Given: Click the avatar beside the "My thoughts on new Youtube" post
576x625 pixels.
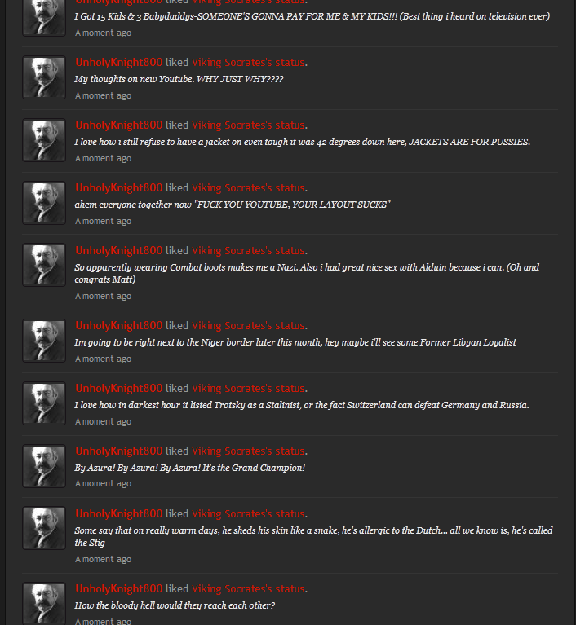Looking at the screenshot, I should tap(44, 77).
